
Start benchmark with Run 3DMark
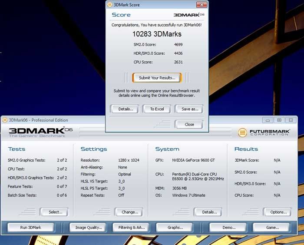click(x=31, y=227)
